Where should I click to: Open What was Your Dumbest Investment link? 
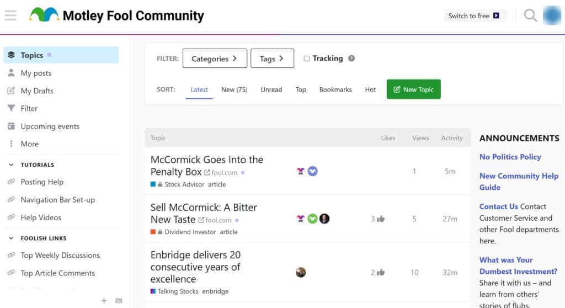(518, 265)
